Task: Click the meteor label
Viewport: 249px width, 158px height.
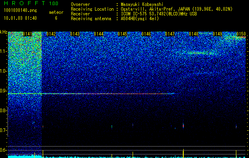Action: (56, 12)
